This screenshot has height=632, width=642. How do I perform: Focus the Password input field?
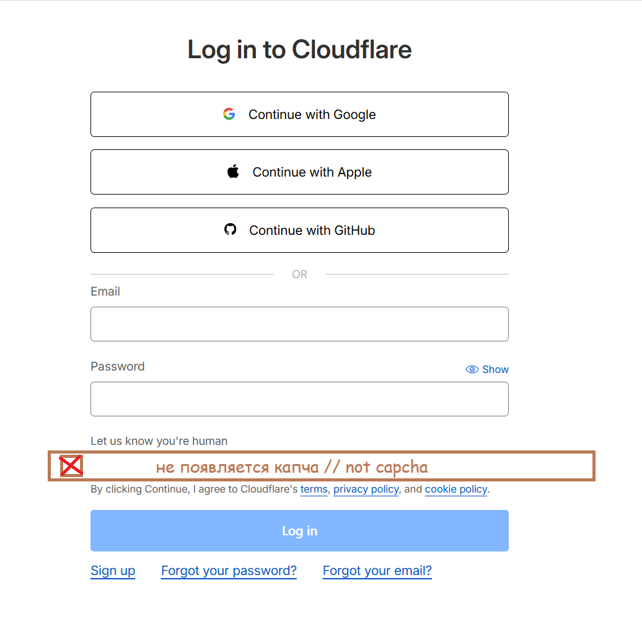coord(299,399)
